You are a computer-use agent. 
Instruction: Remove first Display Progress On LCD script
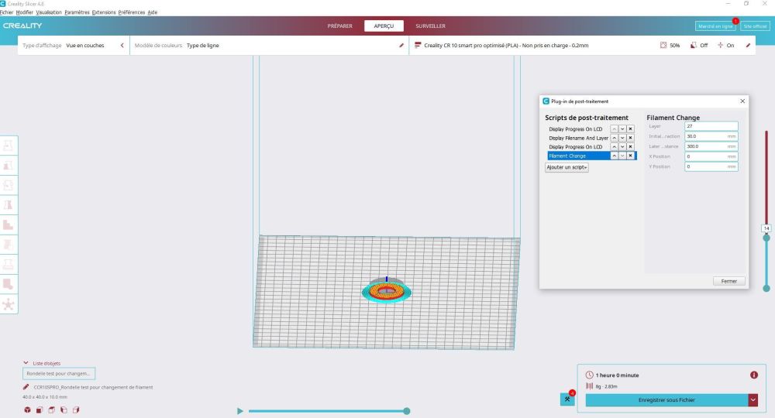[630, 128]
